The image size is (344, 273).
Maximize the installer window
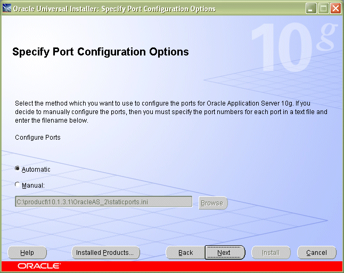pos(323,9)
